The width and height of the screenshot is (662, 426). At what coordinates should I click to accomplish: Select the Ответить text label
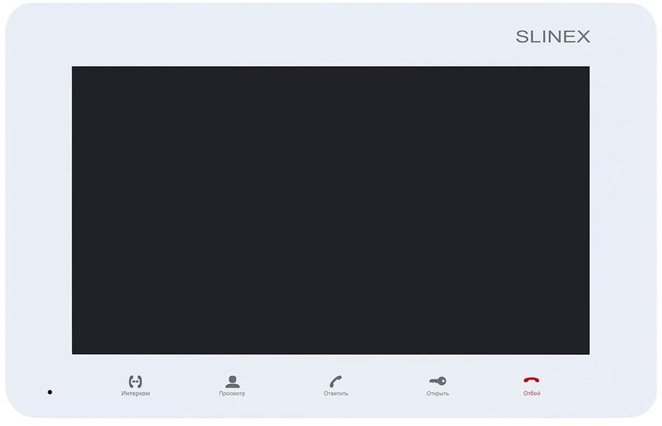click(336, 394)
